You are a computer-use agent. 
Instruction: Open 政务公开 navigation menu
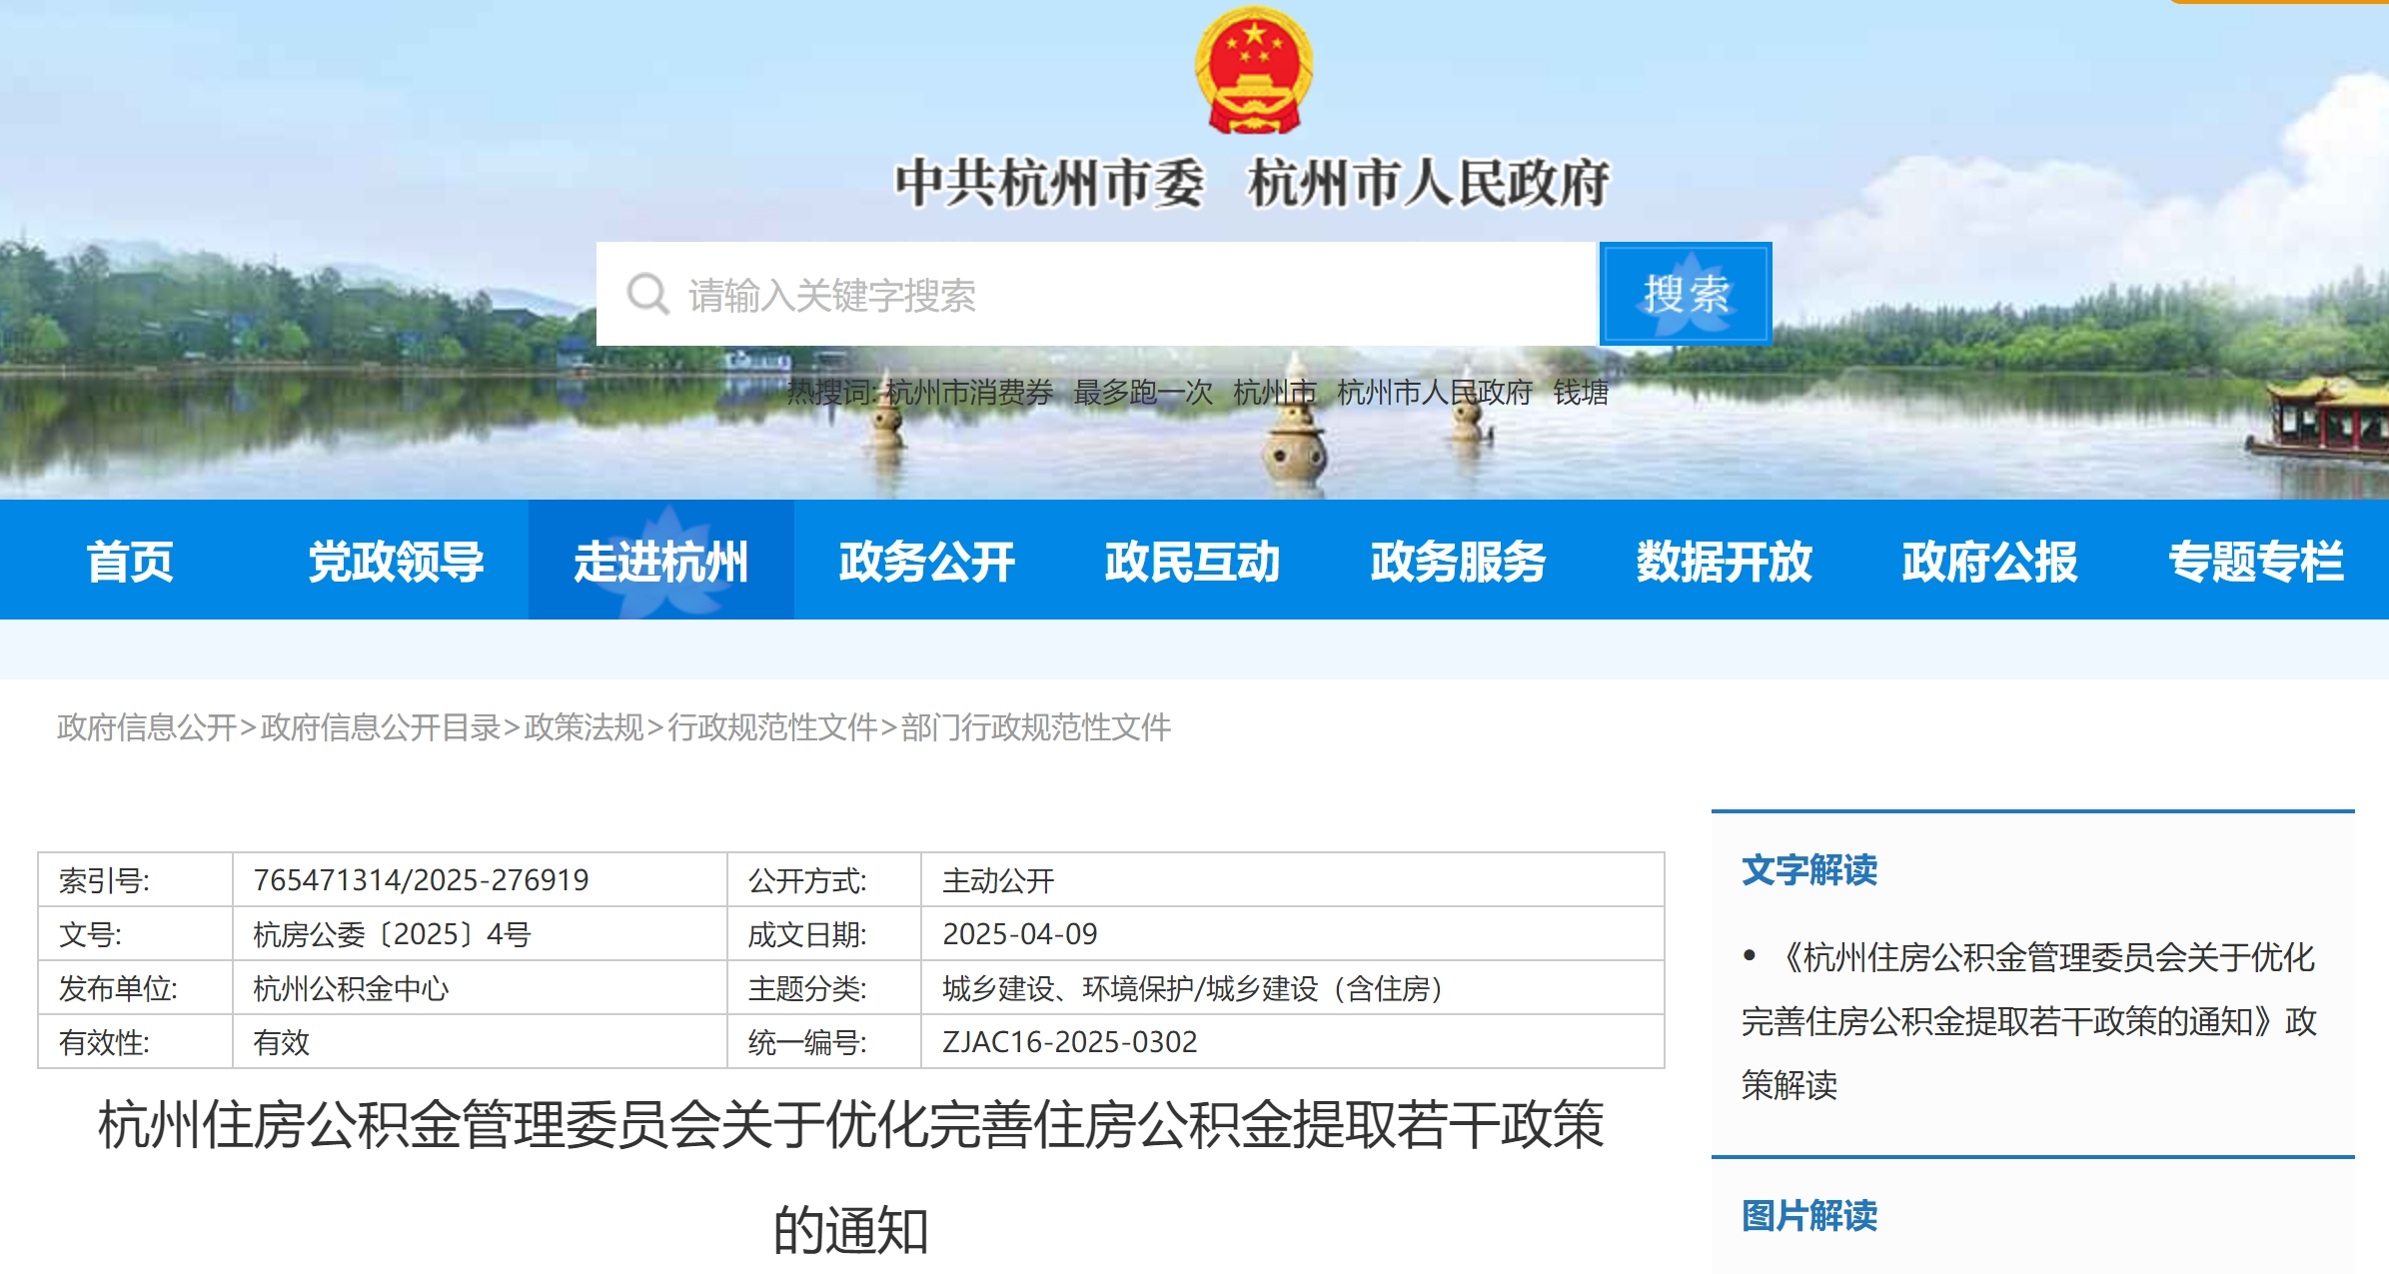click(926, 561)
